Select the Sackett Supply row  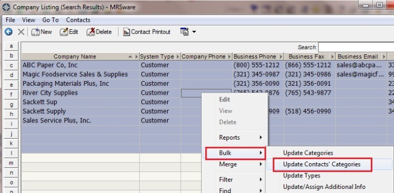(208, 111)
